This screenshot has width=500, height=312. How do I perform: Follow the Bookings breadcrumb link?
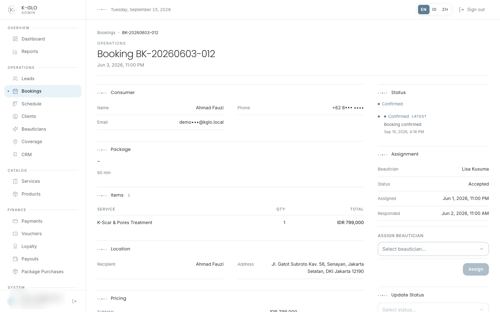point(106,33)
